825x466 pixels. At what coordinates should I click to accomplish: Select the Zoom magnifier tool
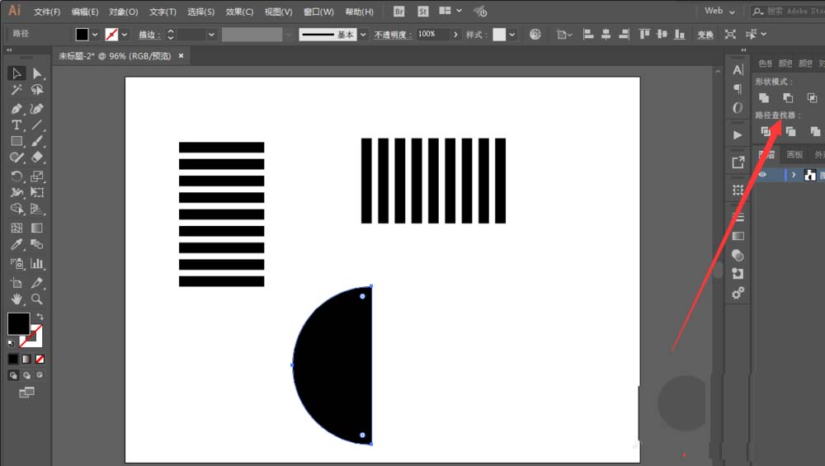click(37, 299)
